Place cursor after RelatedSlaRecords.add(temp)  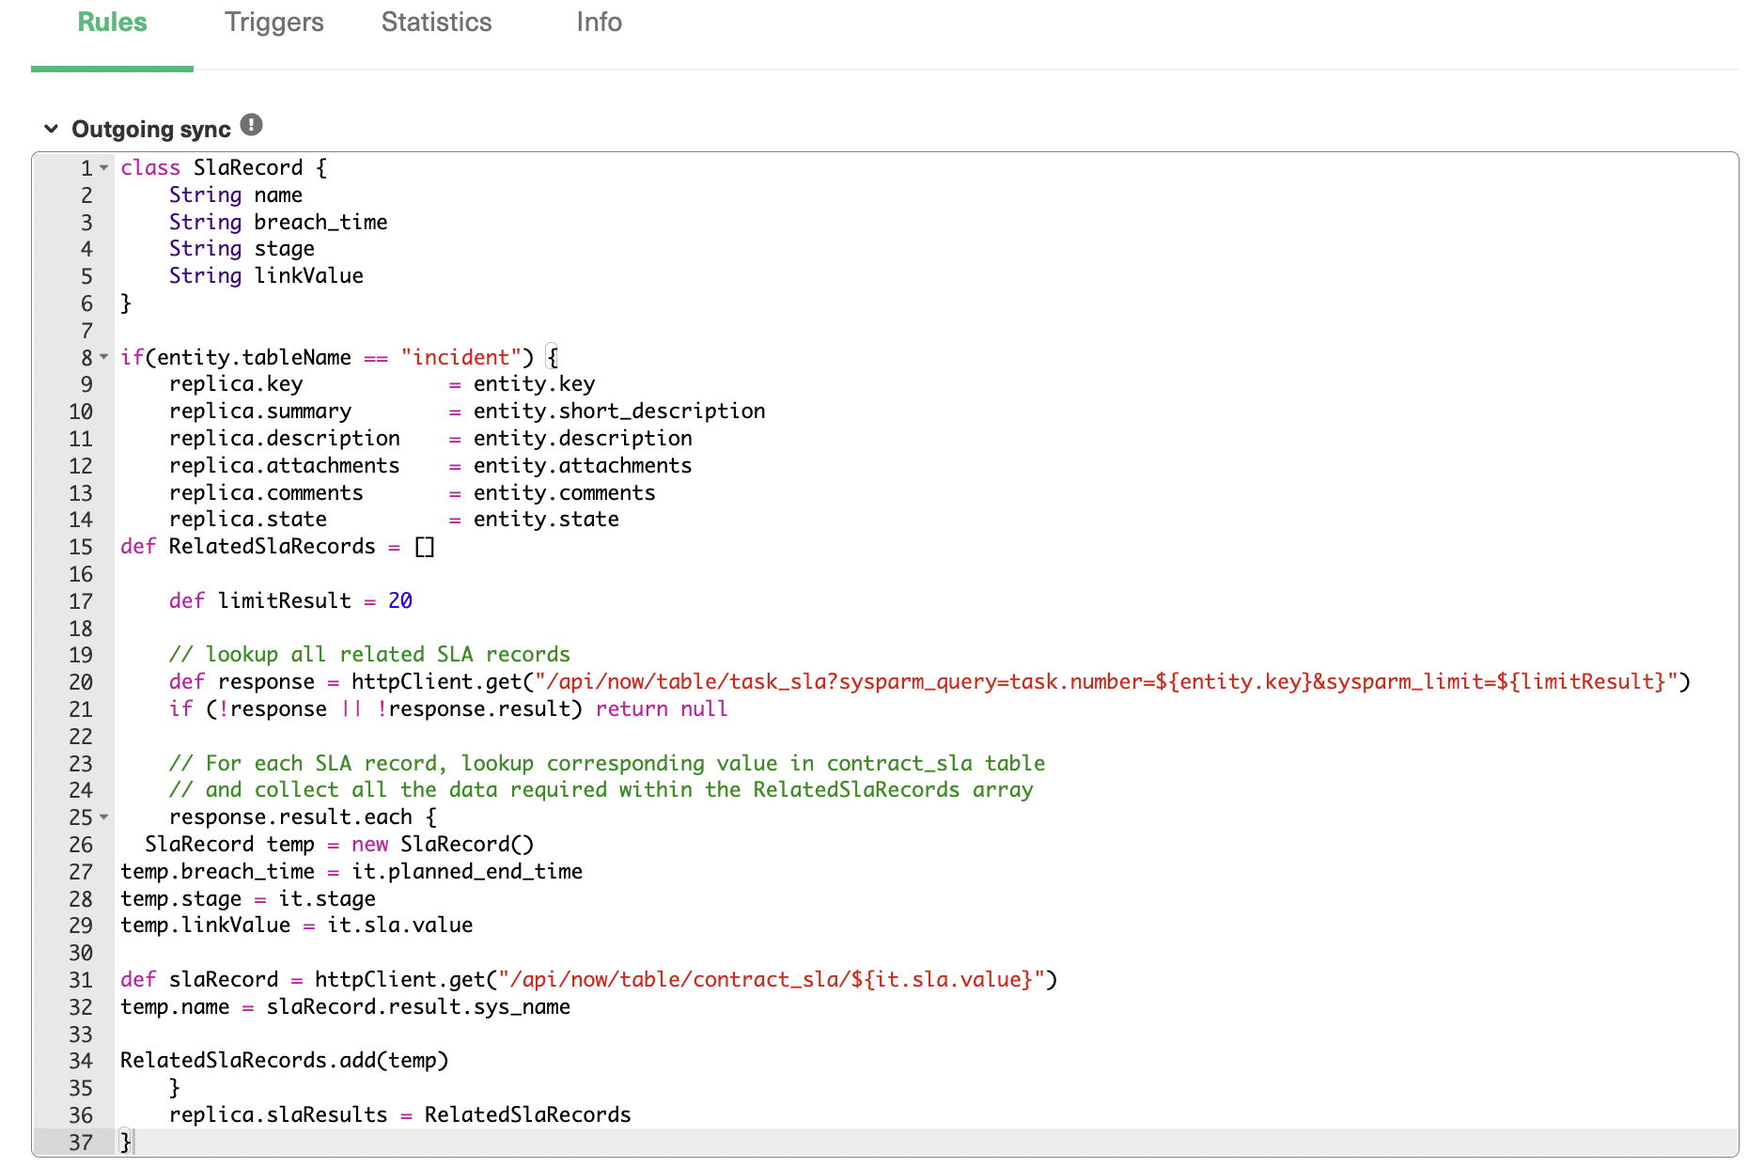tap(449, 1061)
